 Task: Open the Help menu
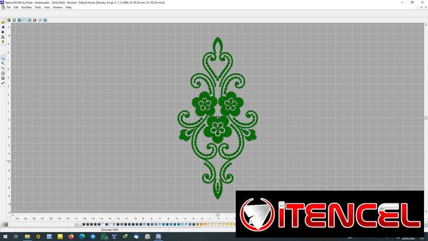(69, 7)
